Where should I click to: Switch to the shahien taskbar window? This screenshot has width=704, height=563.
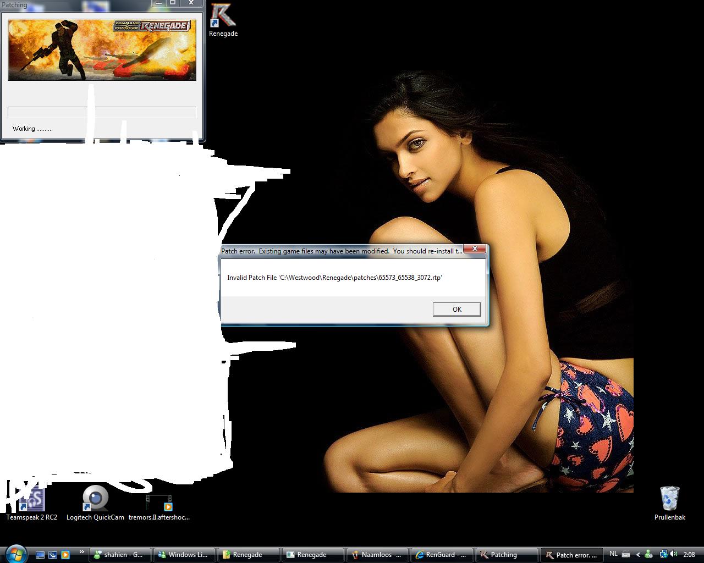[119, 555]
